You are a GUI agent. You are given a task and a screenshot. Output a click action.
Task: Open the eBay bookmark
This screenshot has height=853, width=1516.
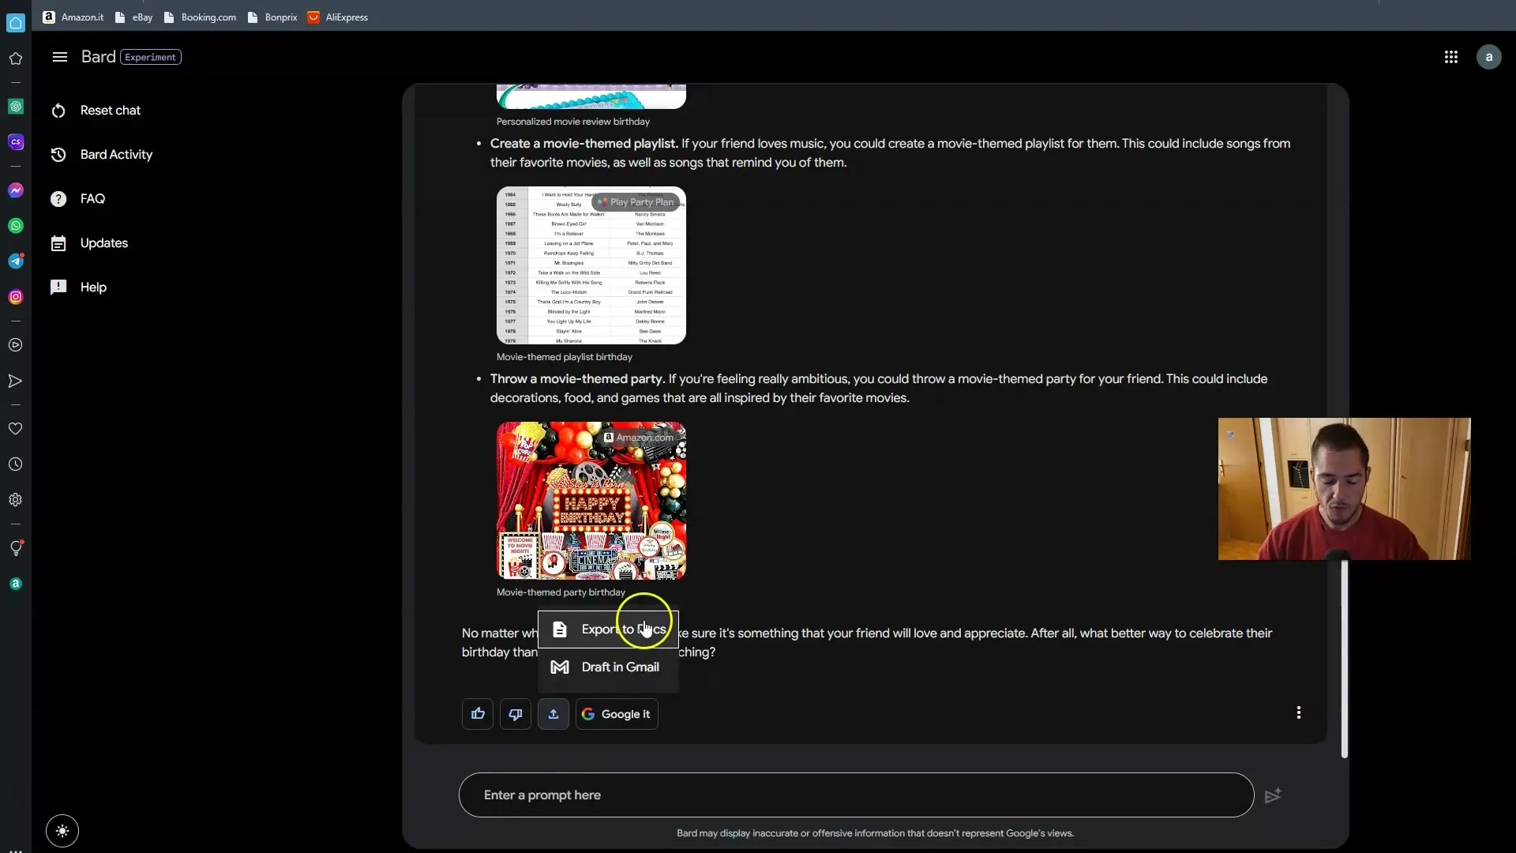tap(133, 17)
